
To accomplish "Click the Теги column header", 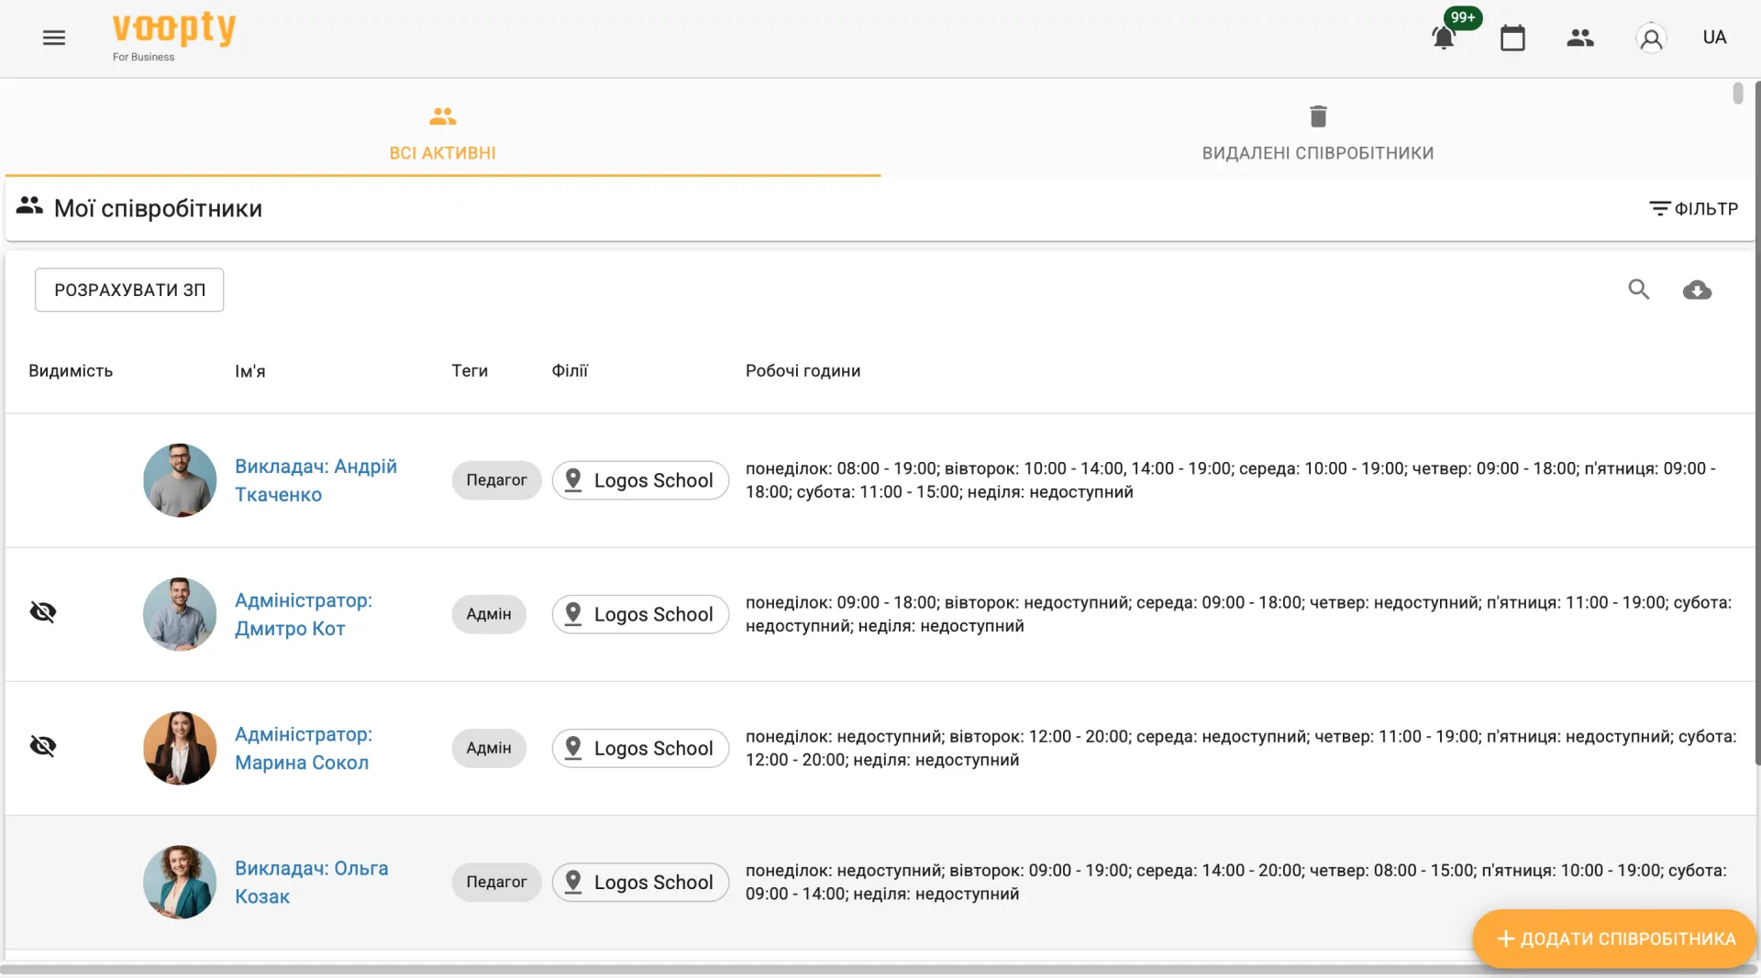I will (470, 371).
